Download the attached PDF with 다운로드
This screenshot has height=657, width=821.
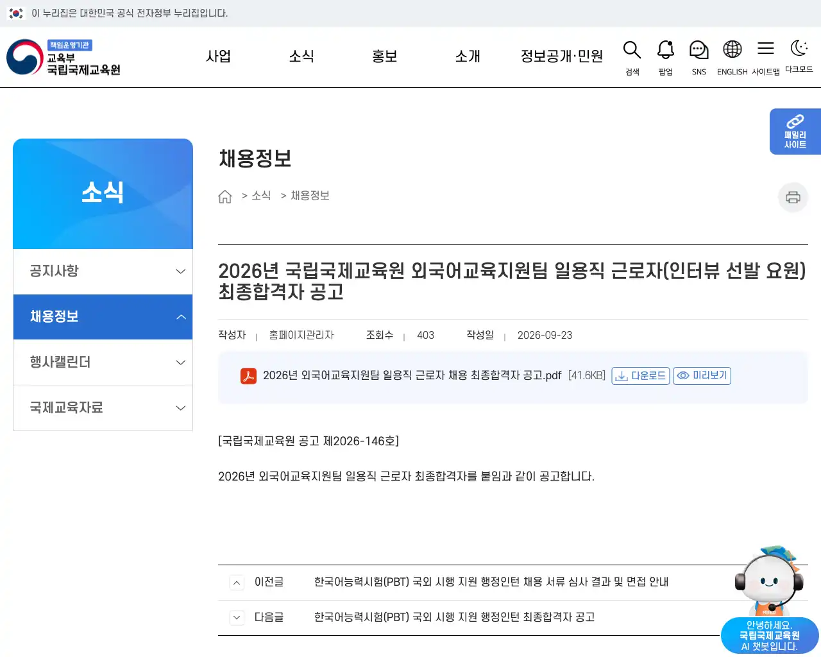tap(641, 376)
